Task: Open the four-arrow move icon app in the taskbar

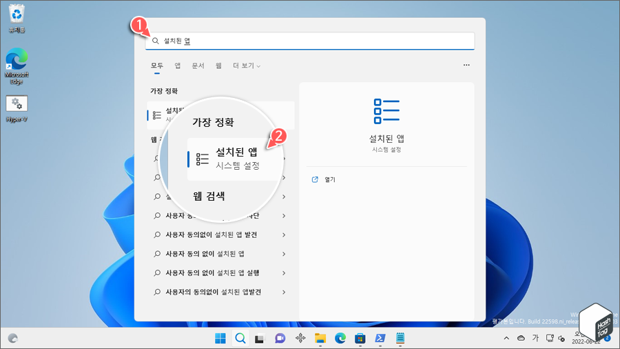Action: tap(300, 338)
